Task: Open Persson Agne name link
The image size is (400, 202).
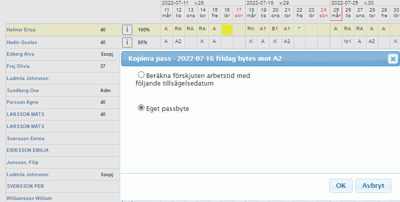Action: click(x=22, y=102)
